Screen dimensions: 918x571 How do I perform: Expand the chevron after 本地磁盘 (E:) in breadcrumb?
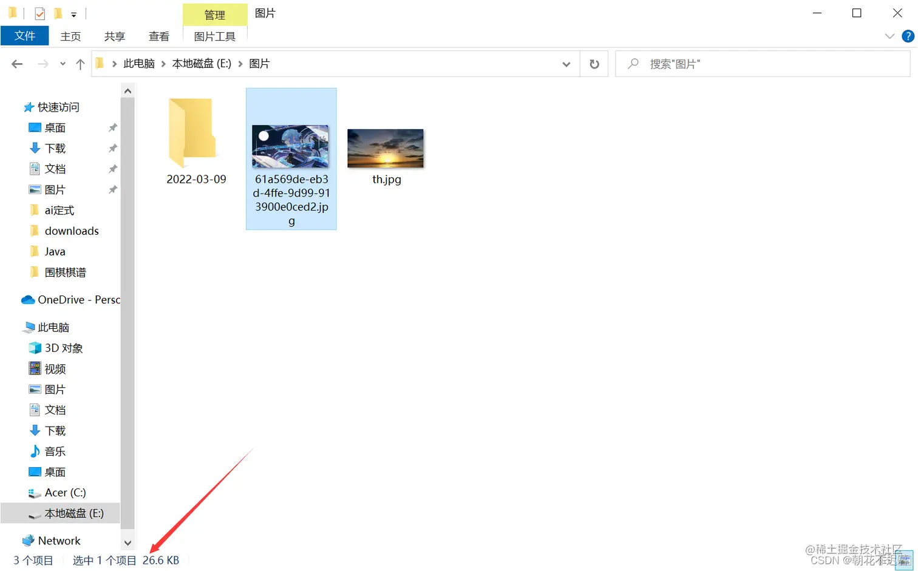coord(240,64)
